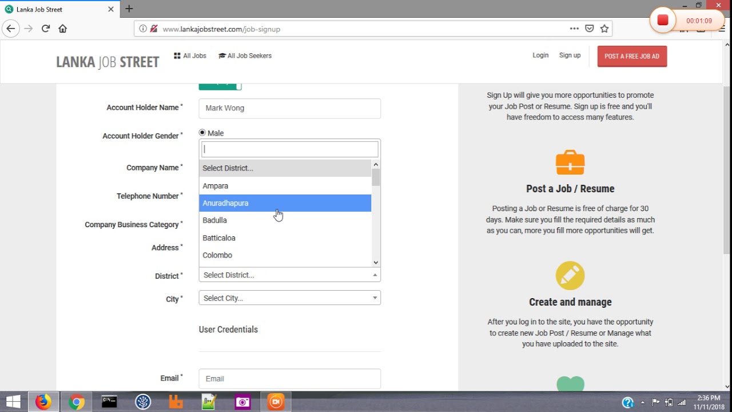Go back using the browser back arrow
Viewport: 732px width, 412px height.
coord(10,29)
